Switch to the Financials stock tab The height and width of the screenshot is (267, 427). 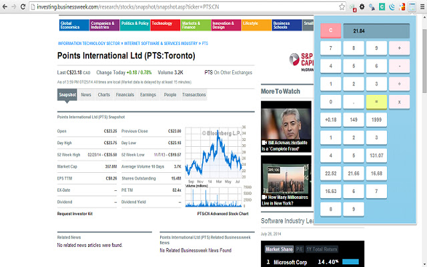(125, 95)
